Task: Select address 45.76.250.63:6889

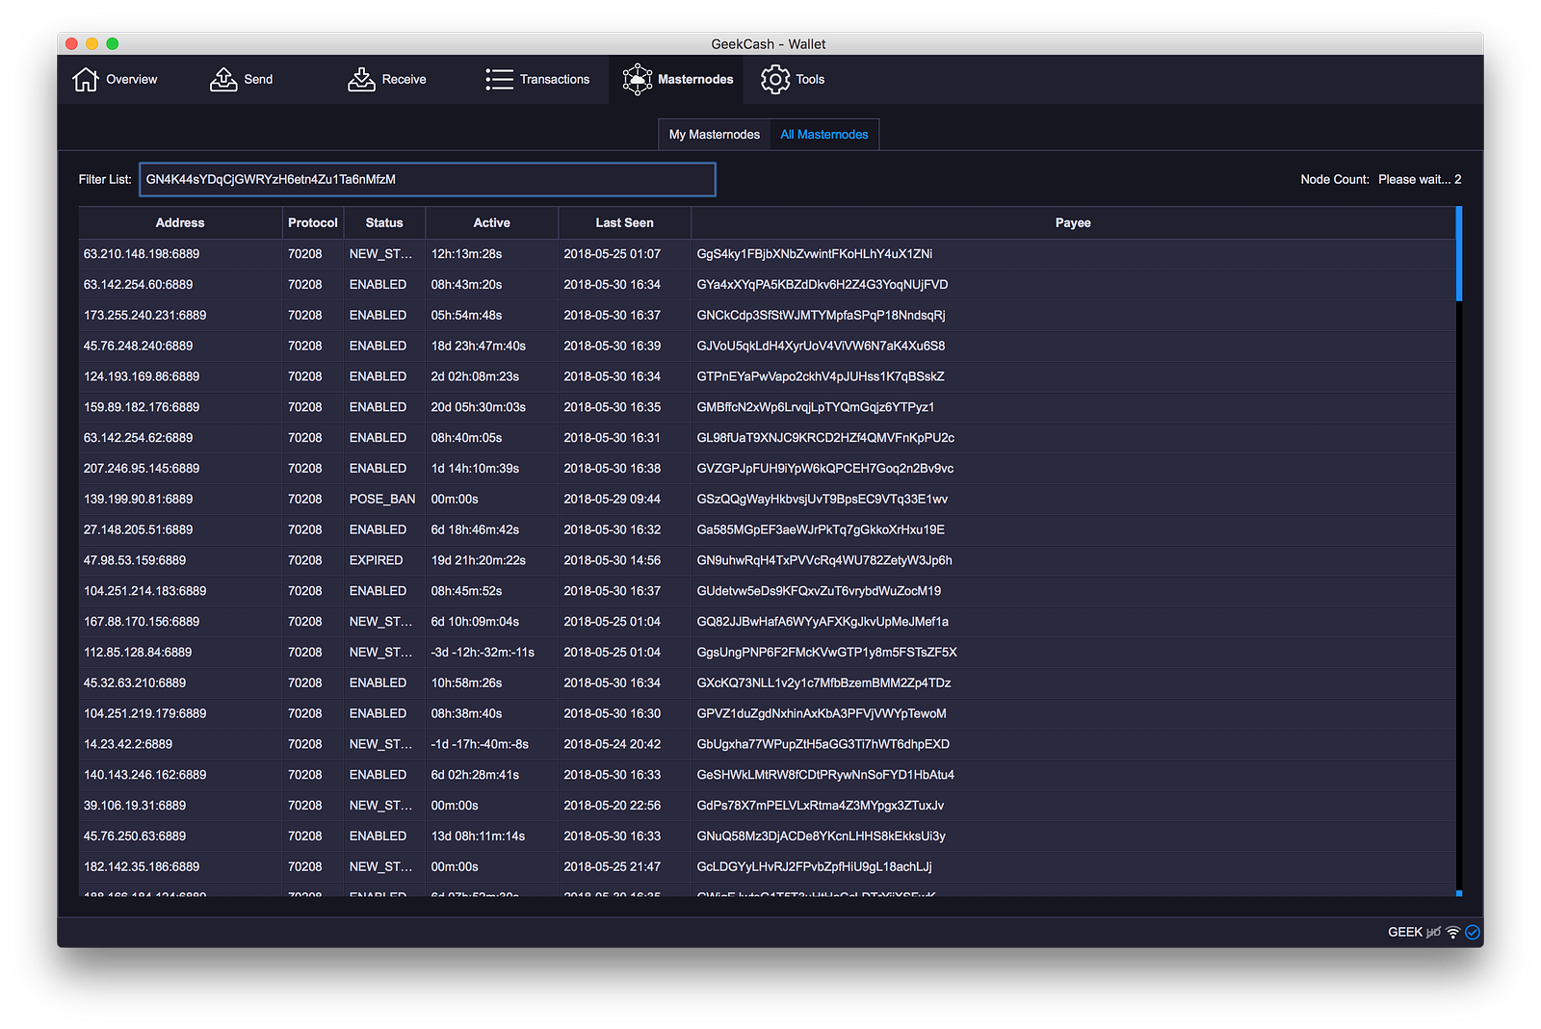Action: point(135,836)
